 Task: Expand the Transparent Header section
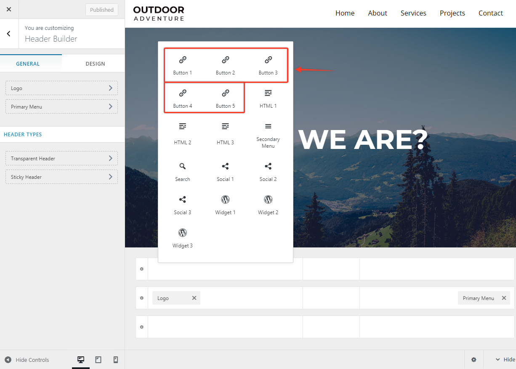pyautogui.click(x=61, y=158)
